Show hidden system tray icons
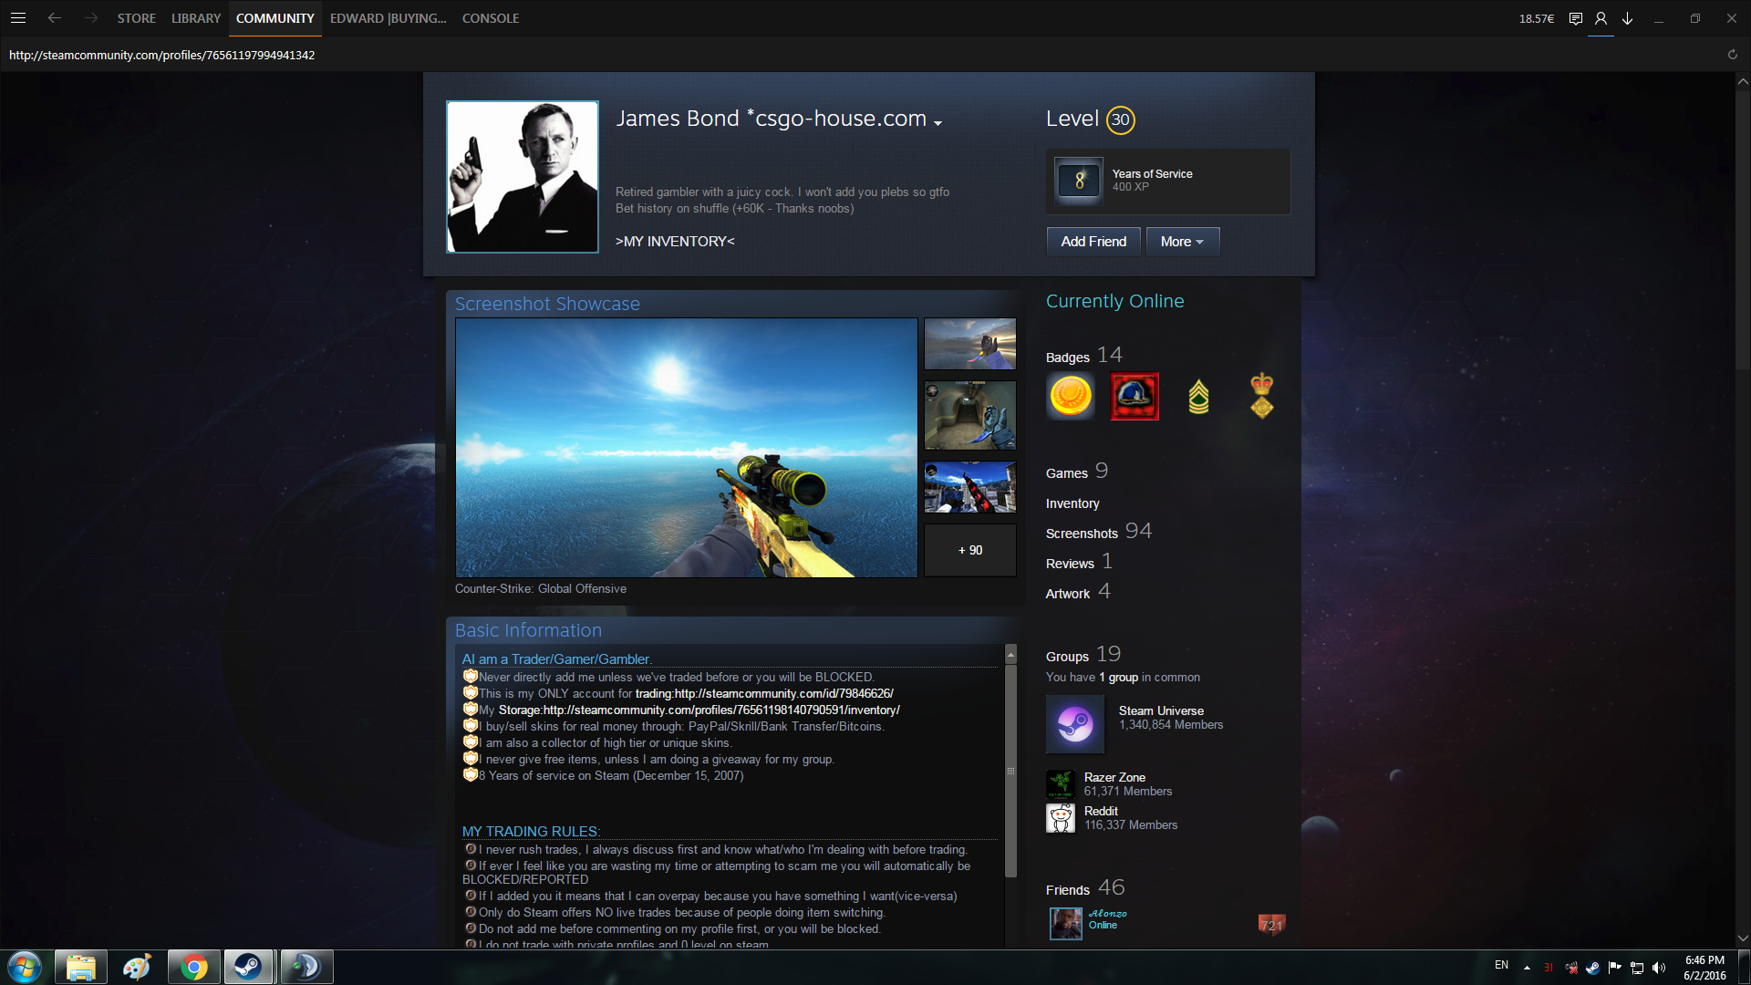1751x985 pixels. (1527, 967)
